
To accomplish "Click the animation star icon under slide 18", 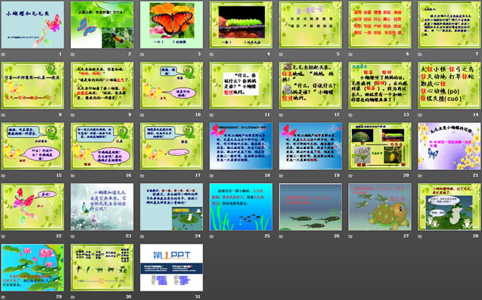I will click(x=212, y=176).
